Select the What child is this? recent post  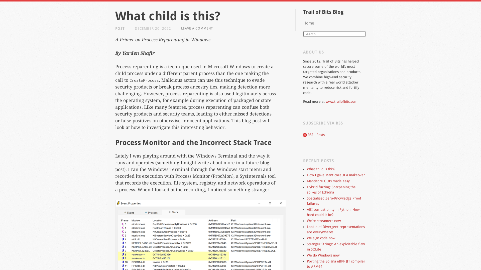tap(321, 169)
